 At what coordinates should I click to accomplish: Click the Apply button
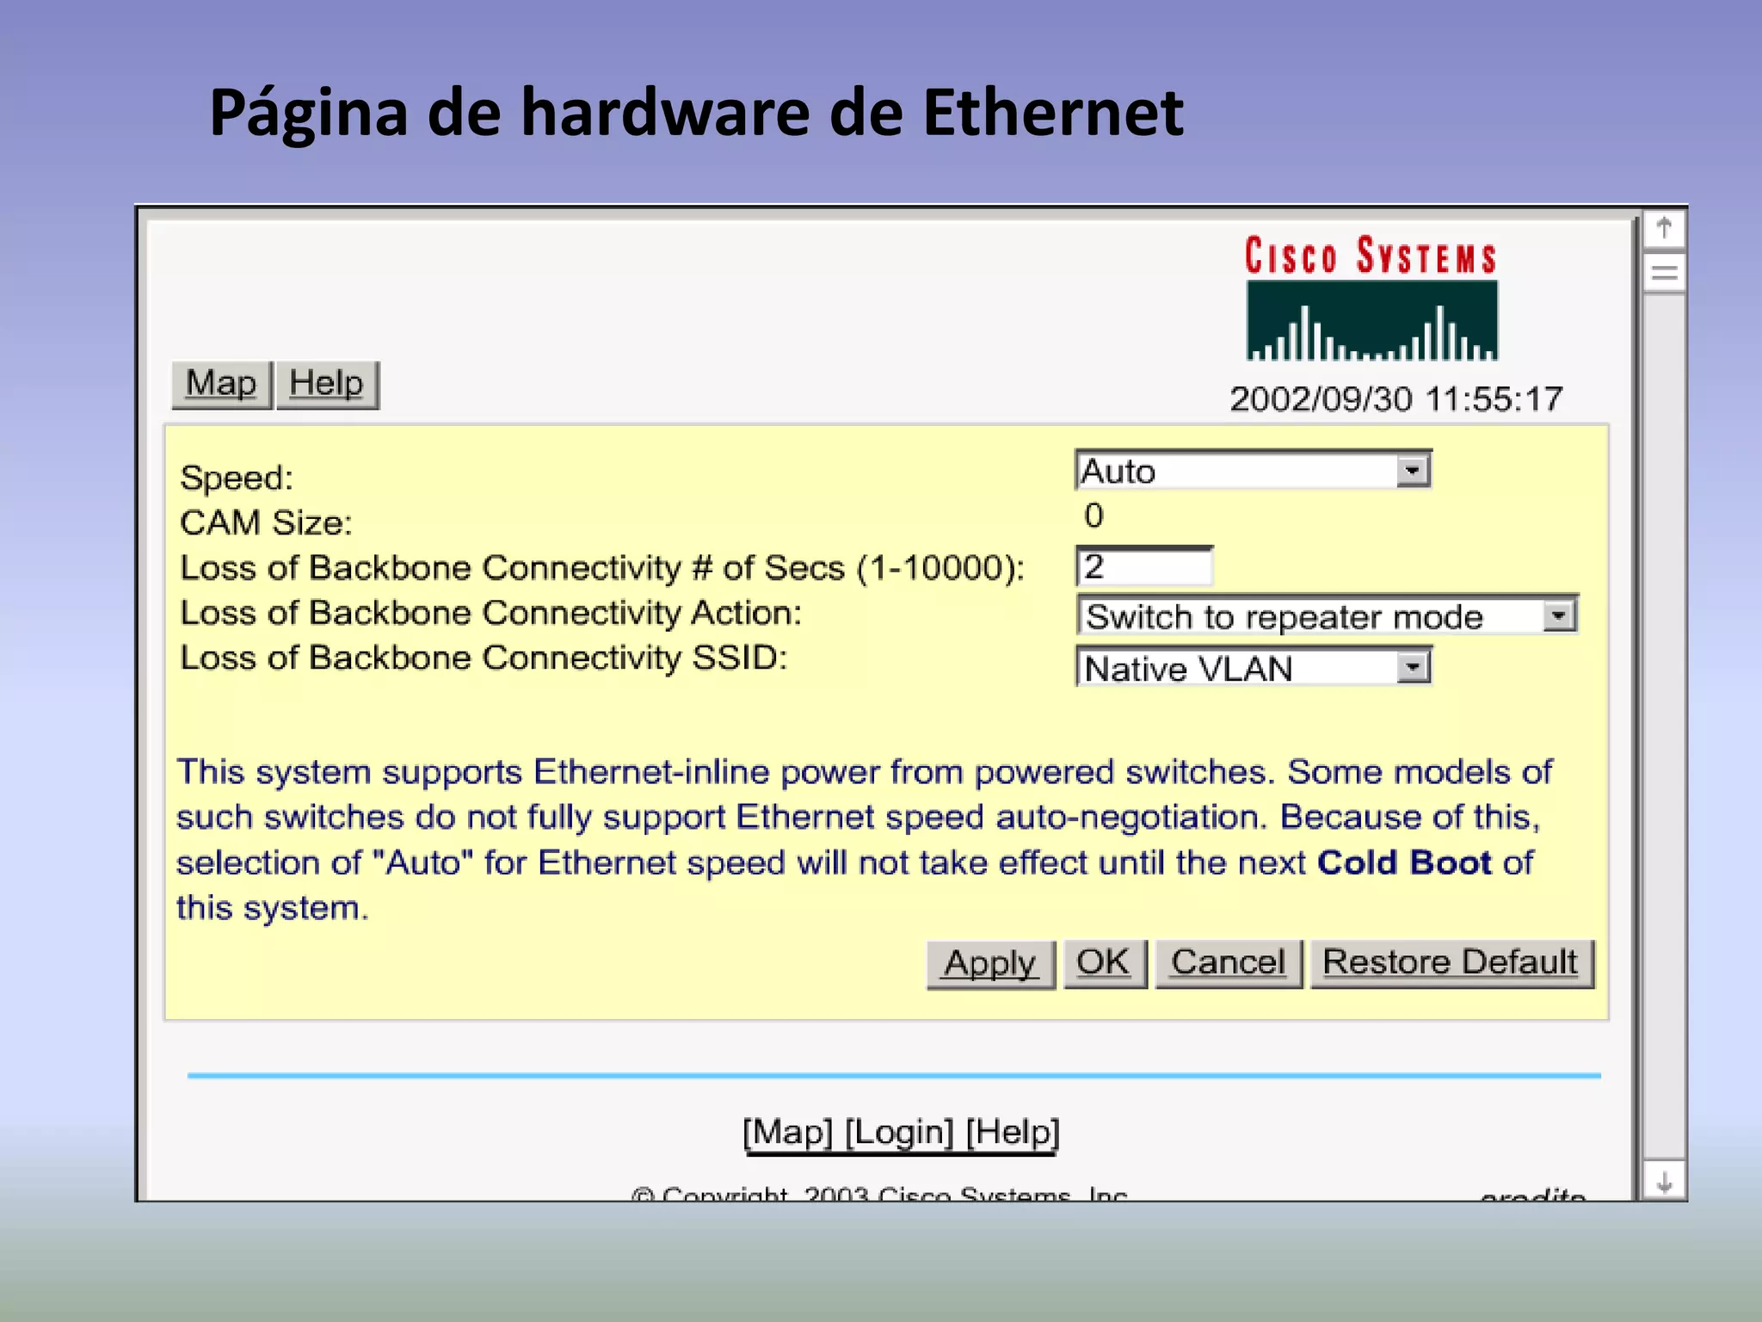click(990, 964)
